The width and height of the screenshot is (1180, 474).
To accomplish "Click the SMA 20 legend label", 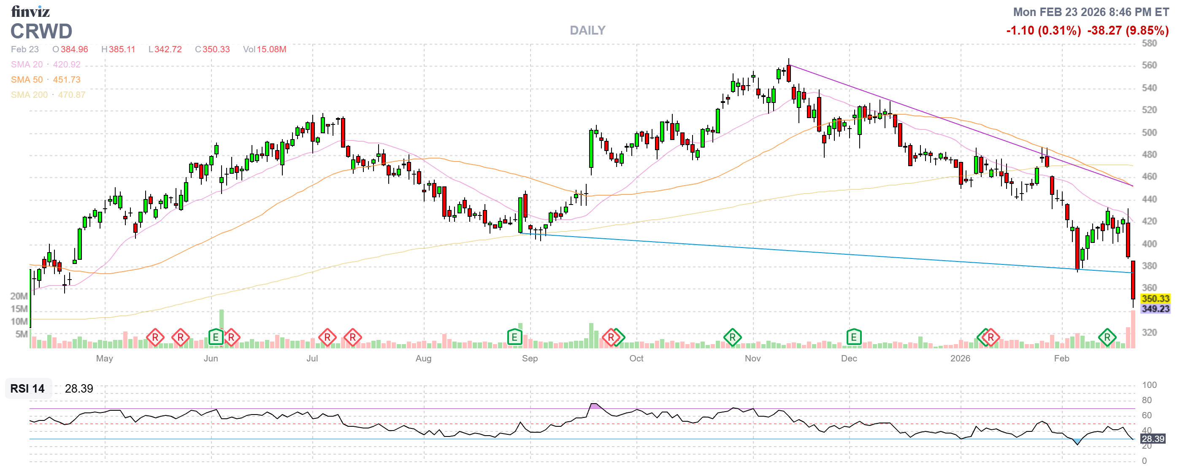I will point(27,65).
